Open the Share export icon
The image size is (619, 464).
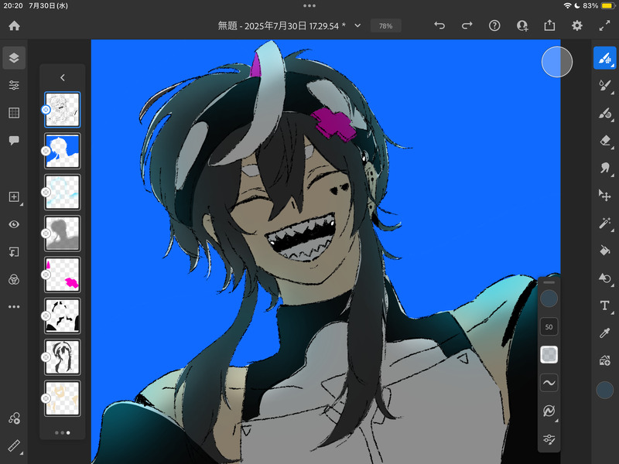pyautogui.click(x=549, y=26)
